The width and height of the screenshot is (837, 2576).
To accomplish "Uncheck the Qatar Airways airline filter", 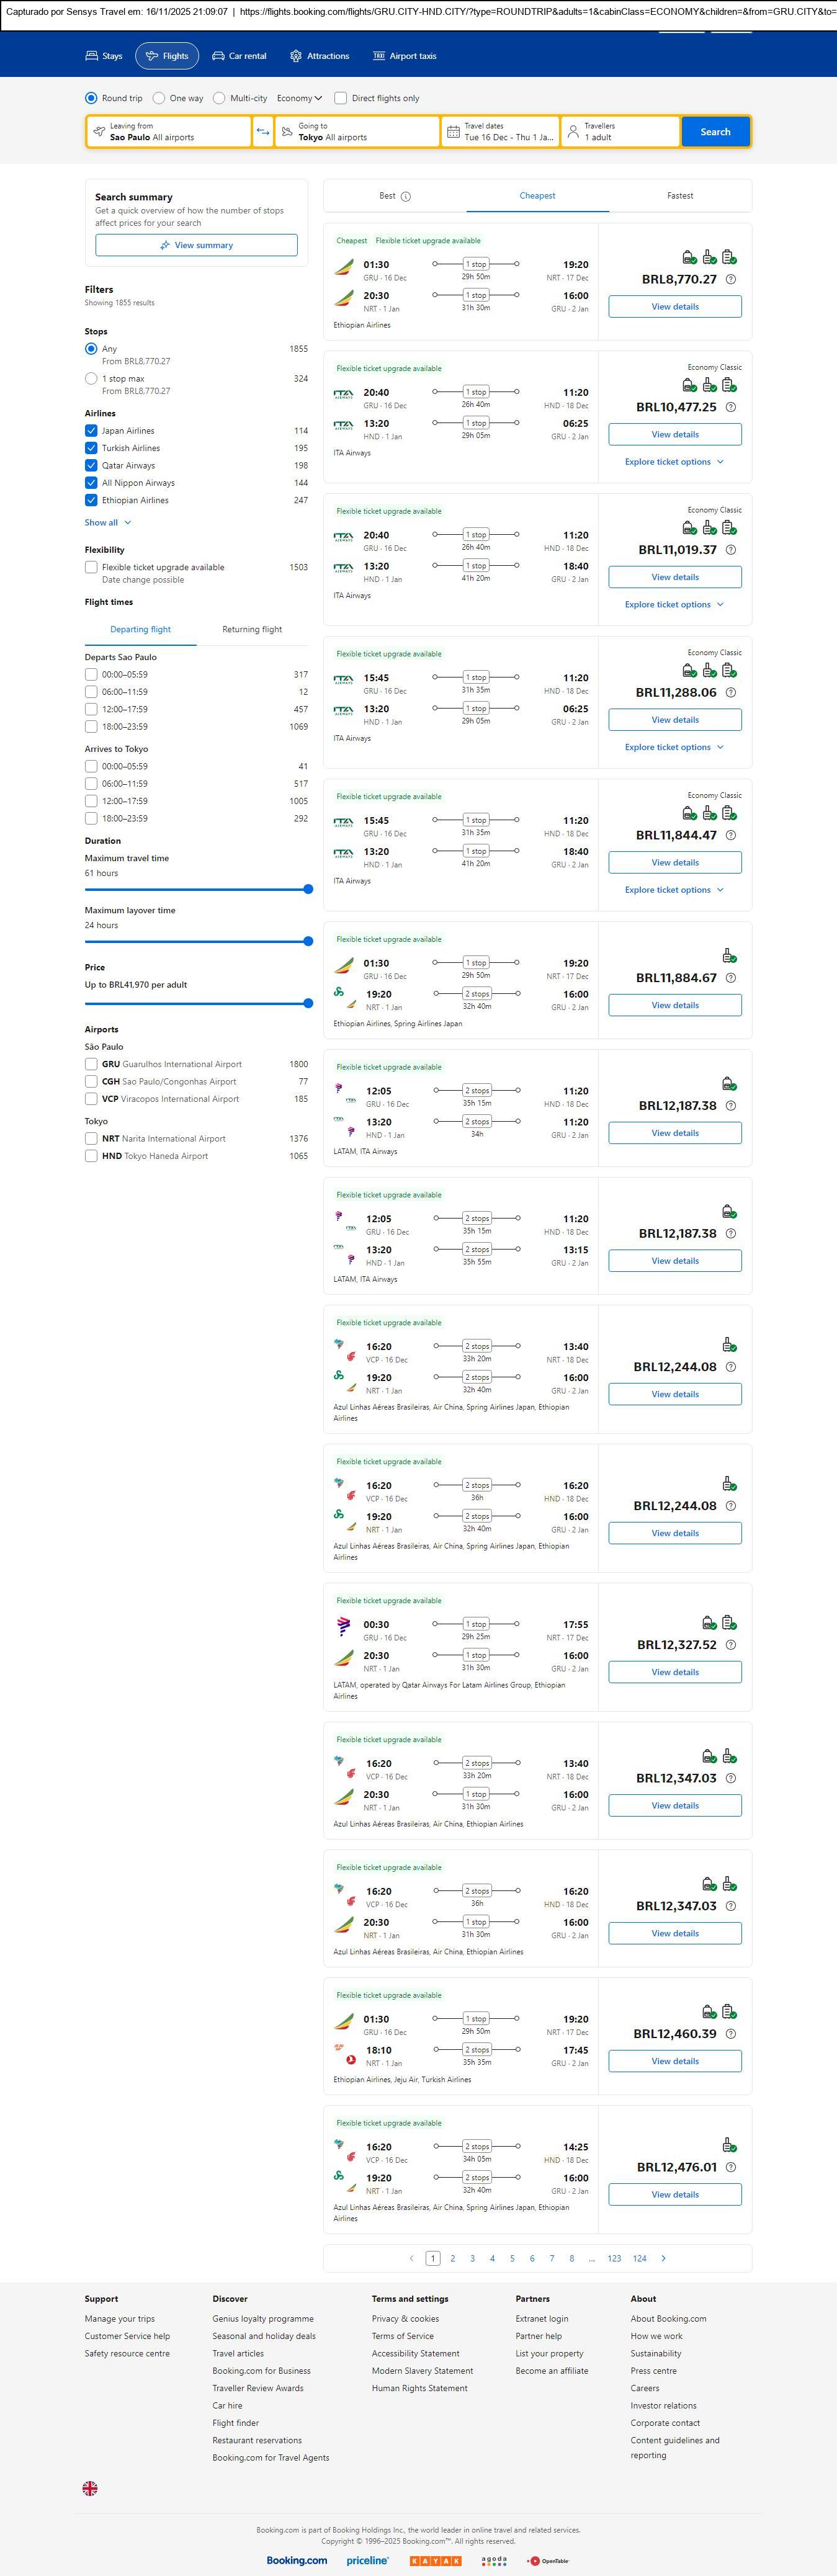I will [91, 466].
